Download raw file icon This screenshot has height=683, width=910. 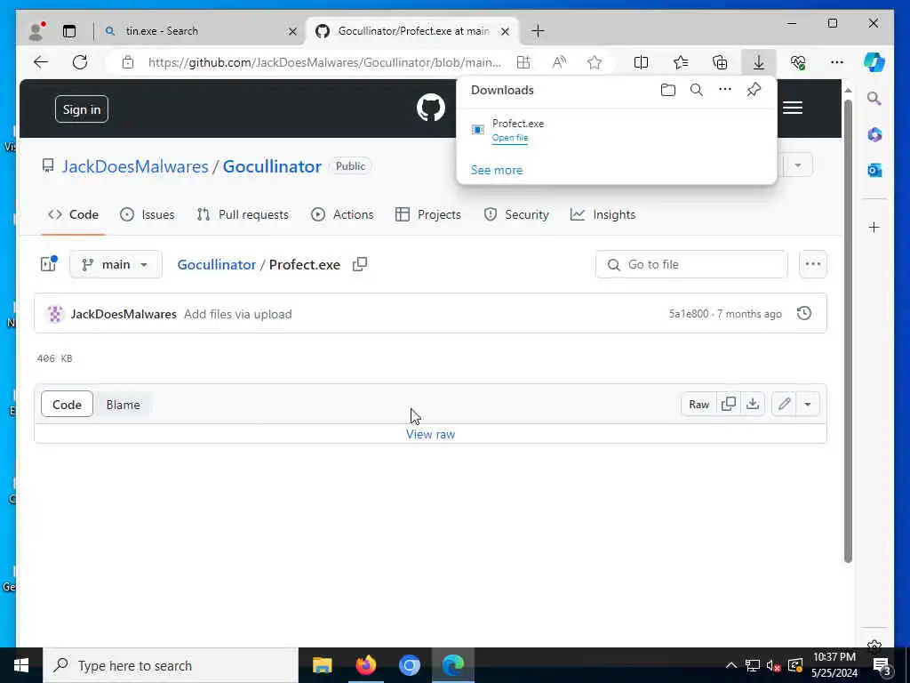pyautogui.click(x=753, y=405)
